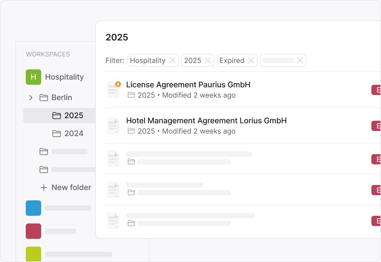Select the lime-yellow workspace square
Image resolution: width=381 pixels, height=262 pixels.
pyautogui.click(x=33, y=254)
